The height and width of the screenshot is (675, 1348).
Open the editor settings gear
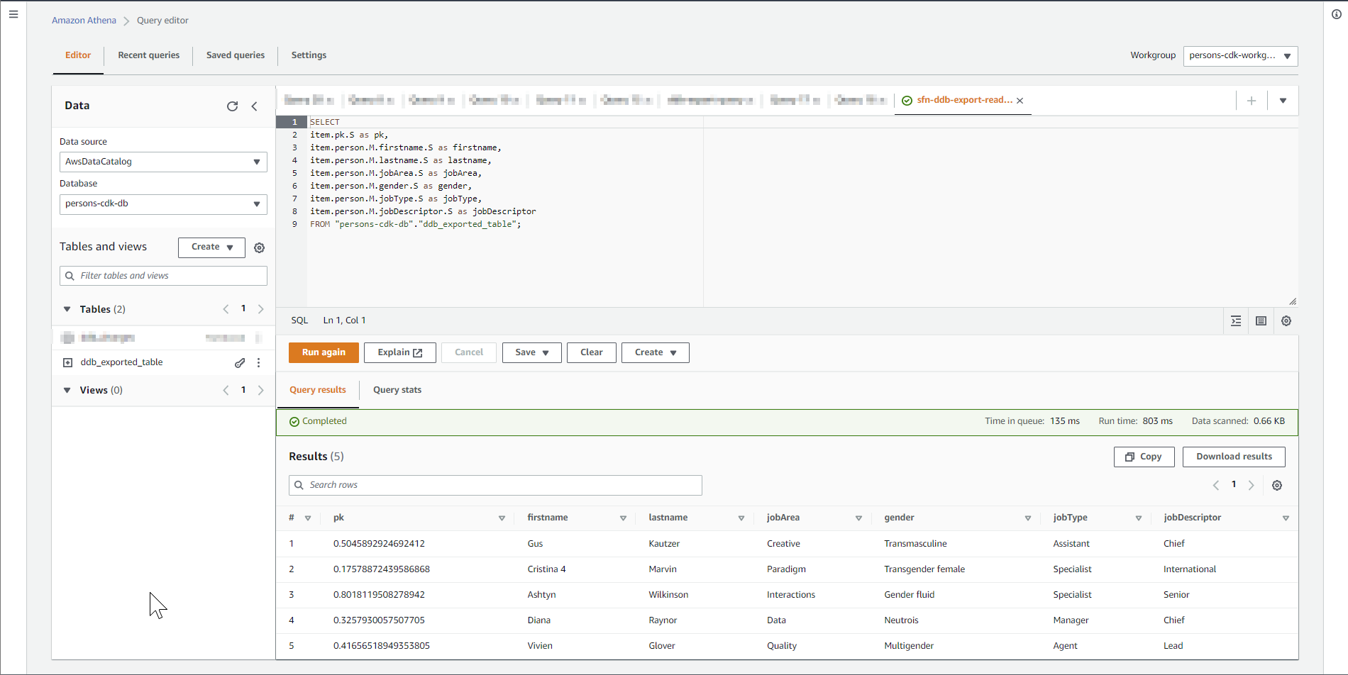coord(1286,320)
